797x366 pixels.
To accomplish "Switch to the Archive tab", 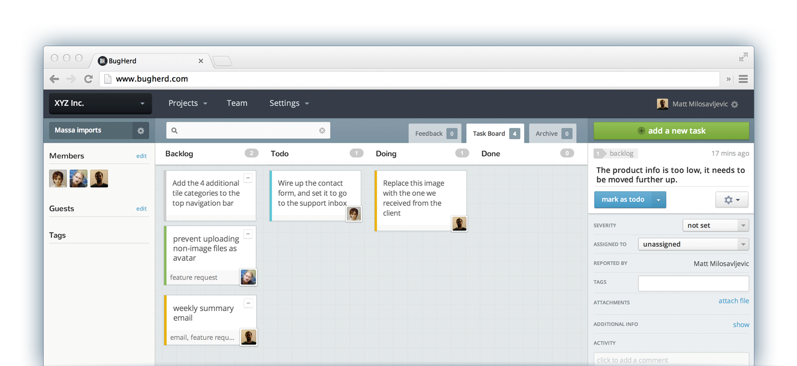I will click(x=553, y=133).
